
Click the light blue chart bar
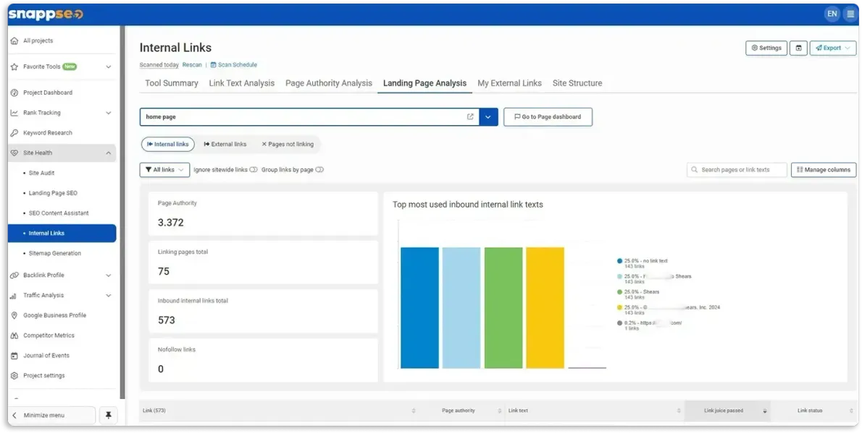click(461, 308)
